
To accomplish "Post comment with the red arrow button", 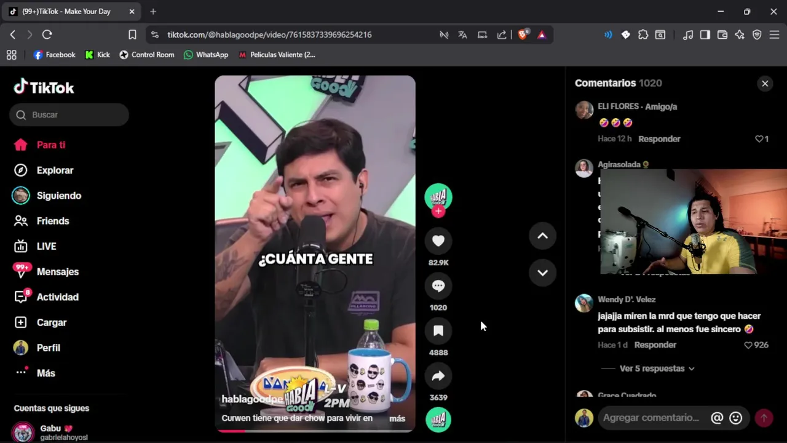I will (764, 418).
